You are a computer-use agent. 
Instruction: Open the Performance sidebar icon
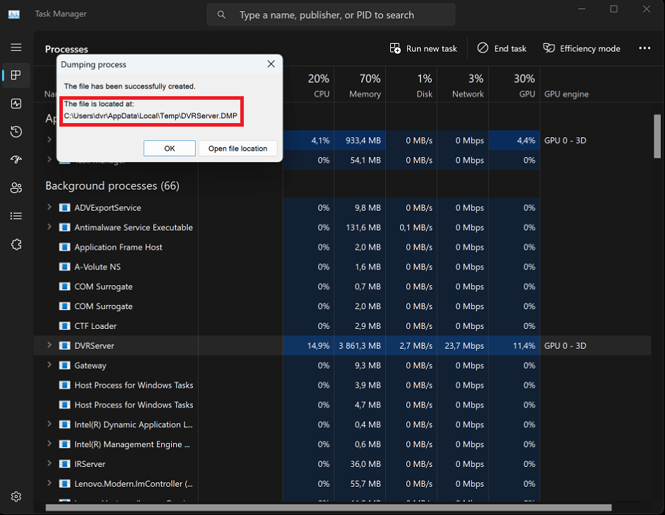16,103
